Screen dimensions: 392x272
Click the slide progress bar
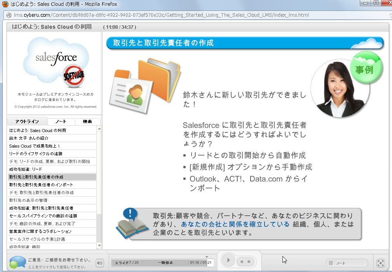162,263
